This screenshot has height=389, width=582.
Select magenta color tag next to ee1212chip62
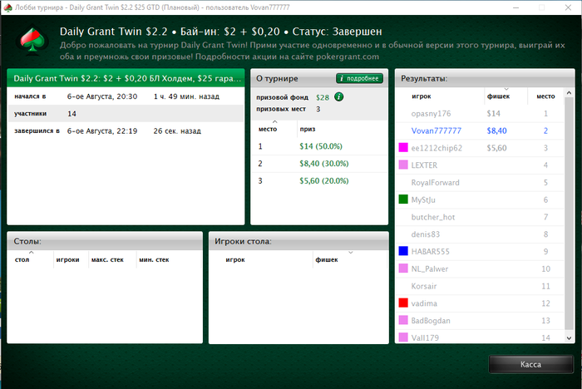coord(403,147)
